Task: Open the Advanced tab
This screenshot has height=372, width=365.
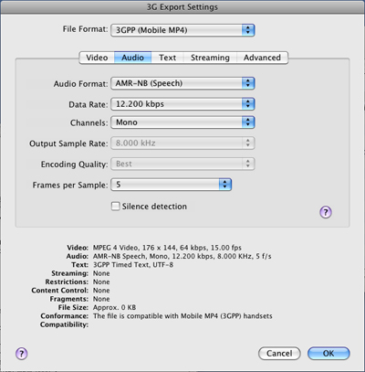Action: 262,58
